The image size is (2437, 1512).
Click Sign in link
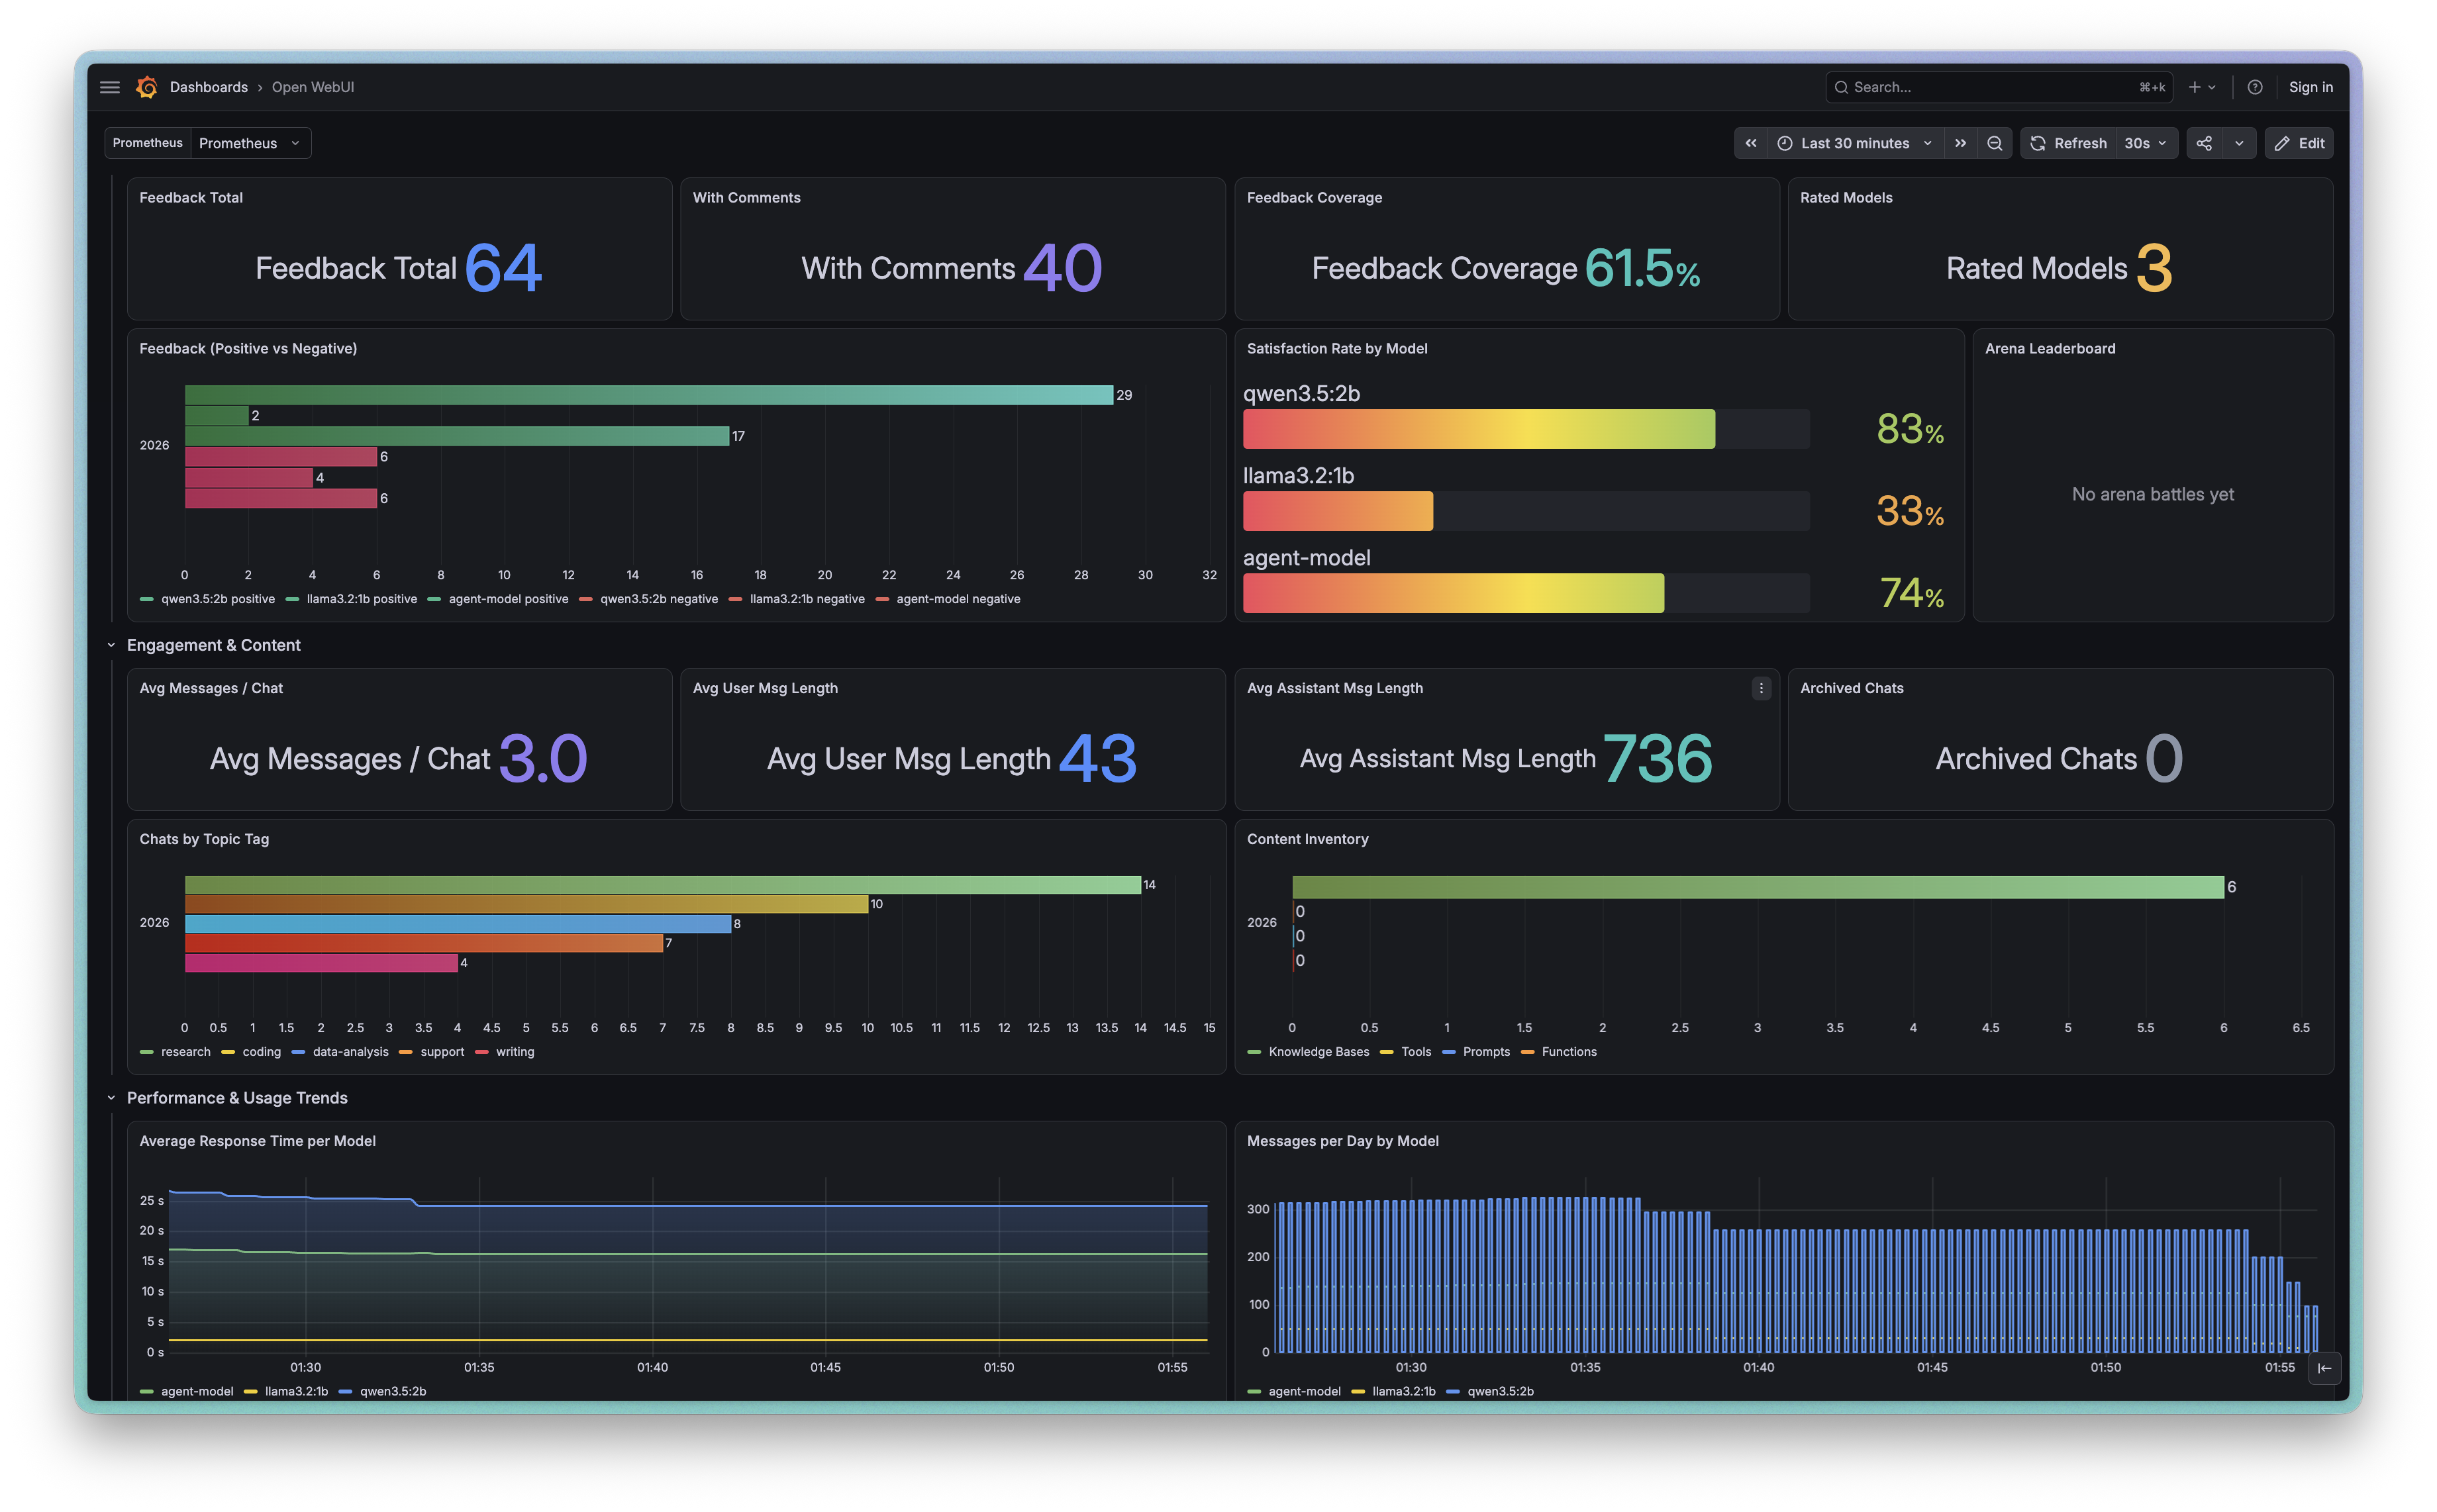(2310, 87)
